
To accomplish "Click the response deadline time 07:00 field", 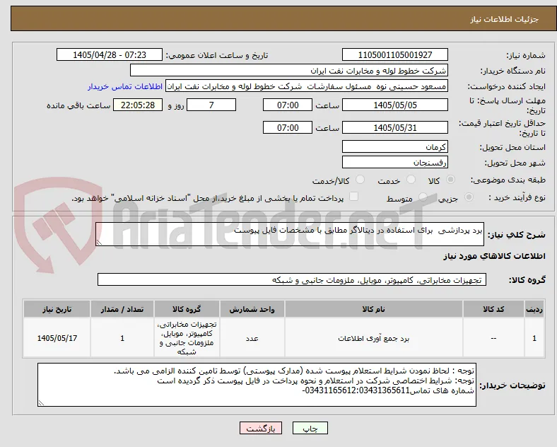I will pos(288,105).
